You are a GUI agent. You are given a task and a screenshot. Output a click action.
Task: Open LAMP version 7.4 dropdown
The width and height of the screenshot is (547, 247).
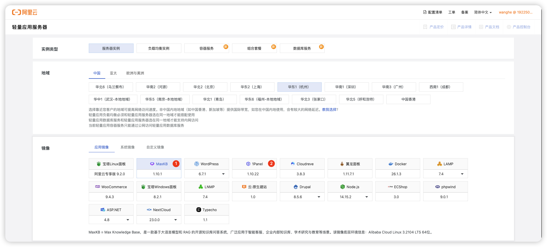(446, 174)
